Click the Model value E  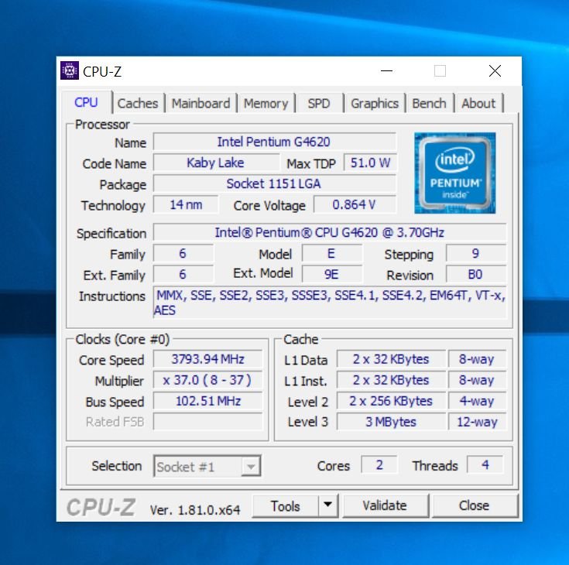[331, 253]
